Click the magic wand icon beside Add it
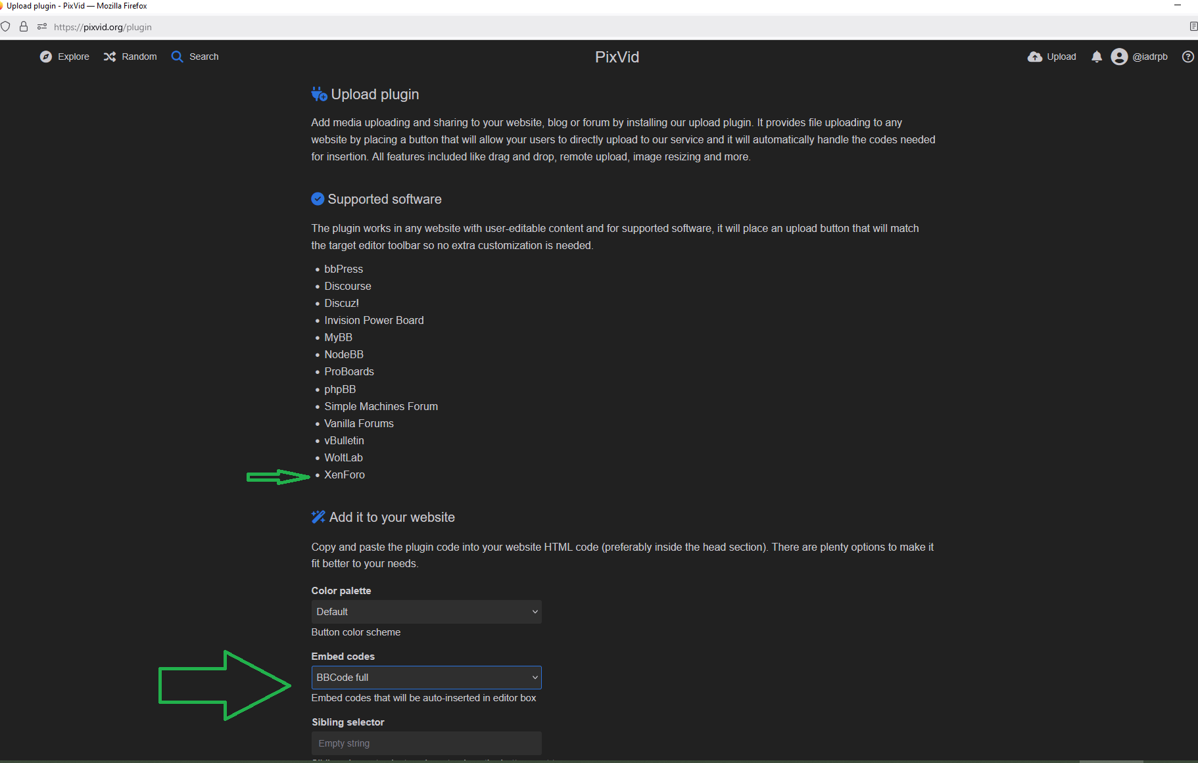 318,517
